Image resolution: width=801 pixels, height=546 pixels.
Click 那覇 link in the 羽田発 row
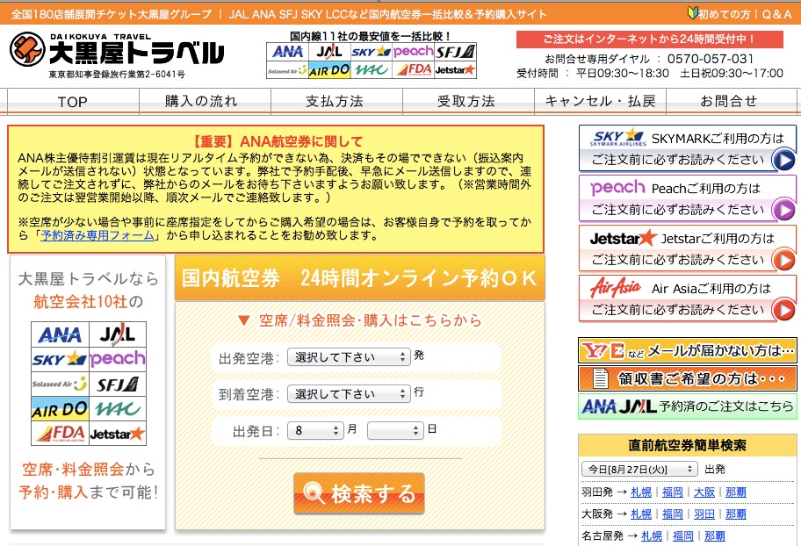pyautogui.click(x=736, y=492)
